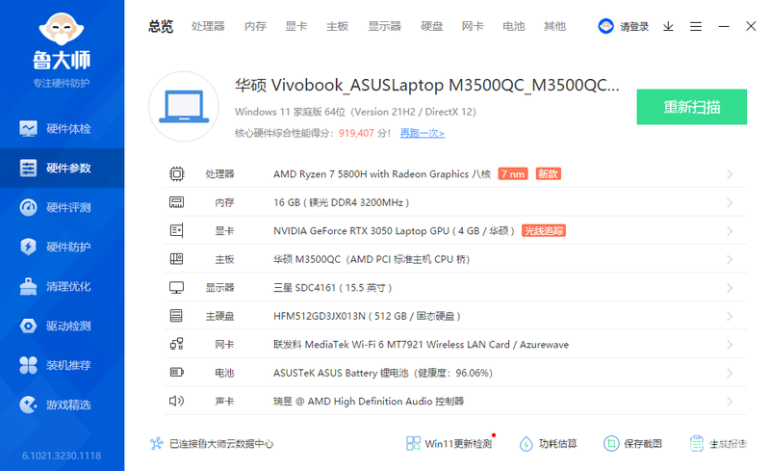Open Win11更新检测 tool
This screenshot has width=770, height=471.
[x=449, y=443]
